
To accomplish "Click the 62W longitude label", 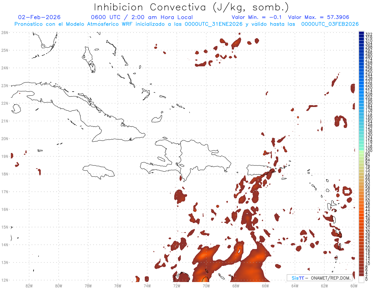I will click(x=324, y=285).
